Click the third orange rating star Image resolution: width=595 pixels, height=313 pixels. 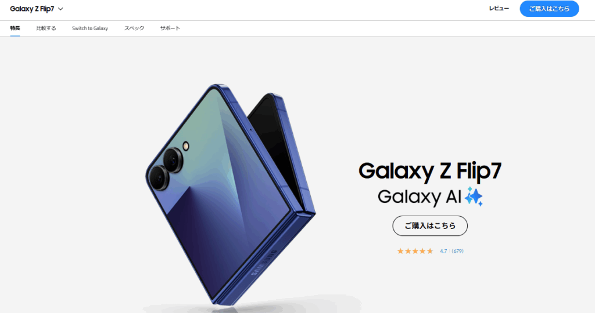click(x=415, y=251)
